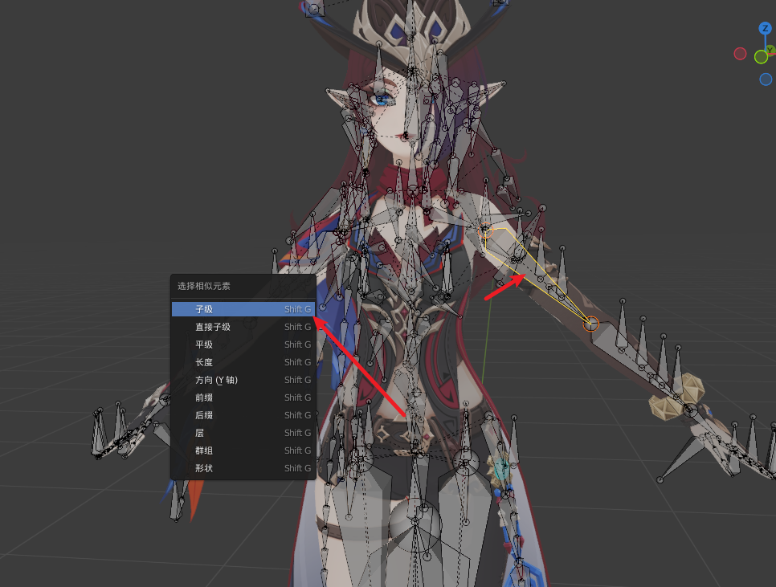Click the green Y axis gizmo circle

pyautogui.click(x=762, y=57)
